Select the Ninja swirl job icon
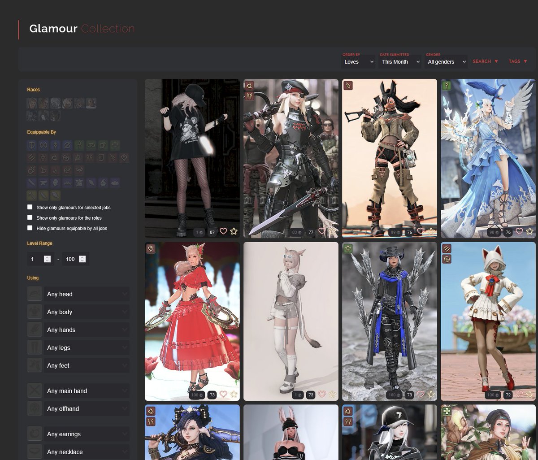 pyautogui.click(x=54, y=158)
